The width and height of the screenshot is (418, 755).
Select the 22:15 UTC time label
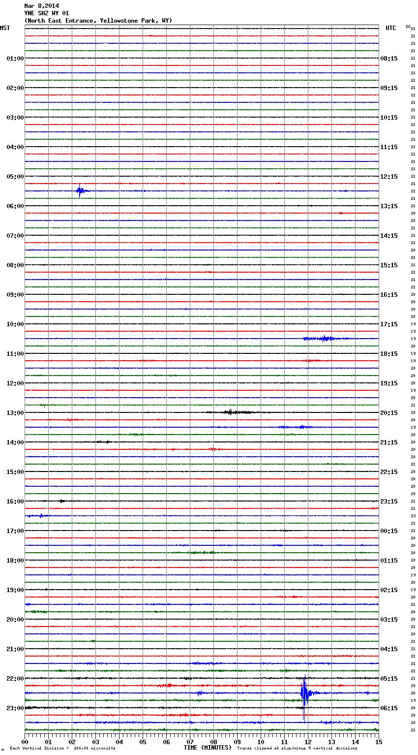389,472
